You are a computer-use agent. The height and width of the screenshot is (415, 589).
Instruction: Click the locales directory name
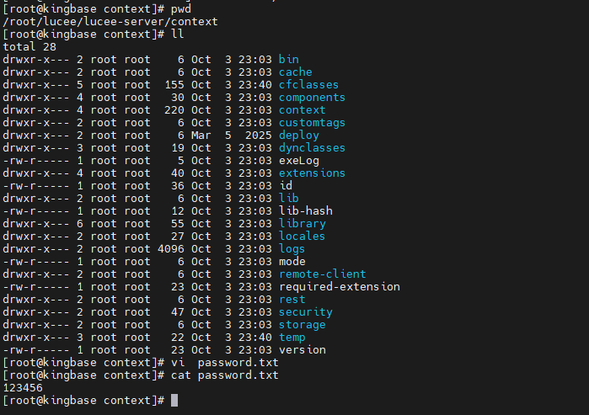(302, 236)
